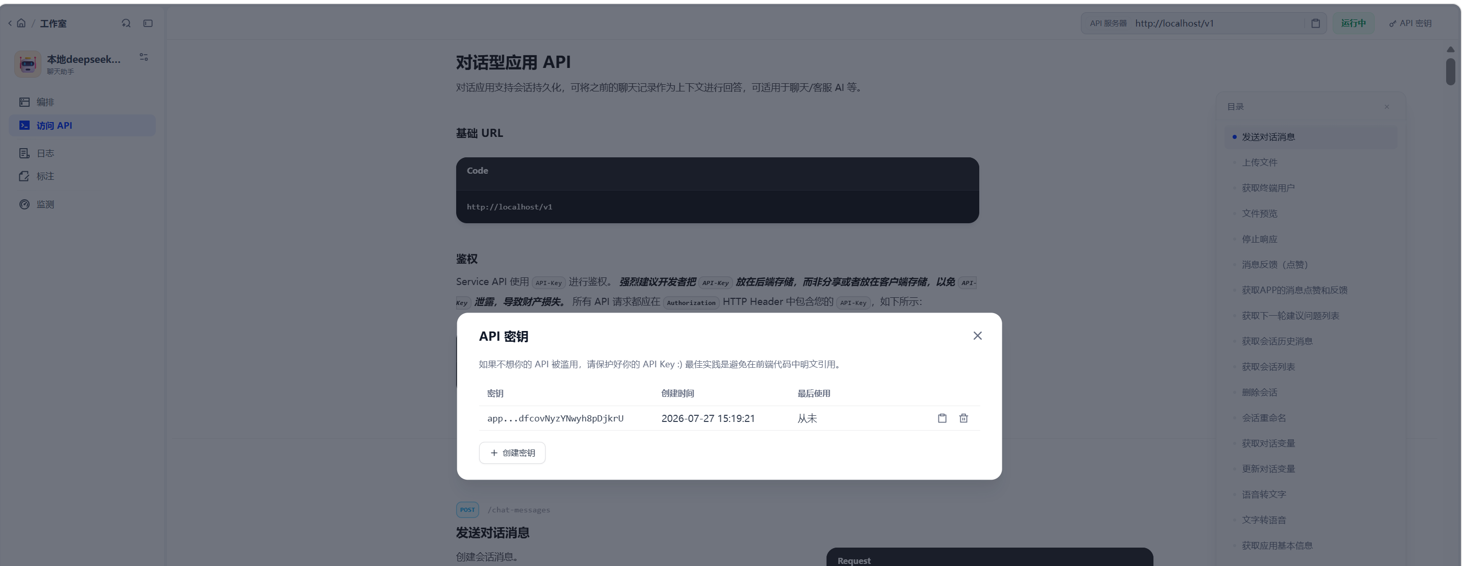The width and height of the screenshot is (1463, 566).
Task: Open app settings sliders icon
Action: click(144, 57)
